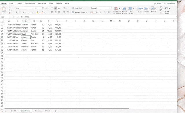The image size is (185, 113).
Task: Open the Formulas ribbon tab
Action: point(42,3)
